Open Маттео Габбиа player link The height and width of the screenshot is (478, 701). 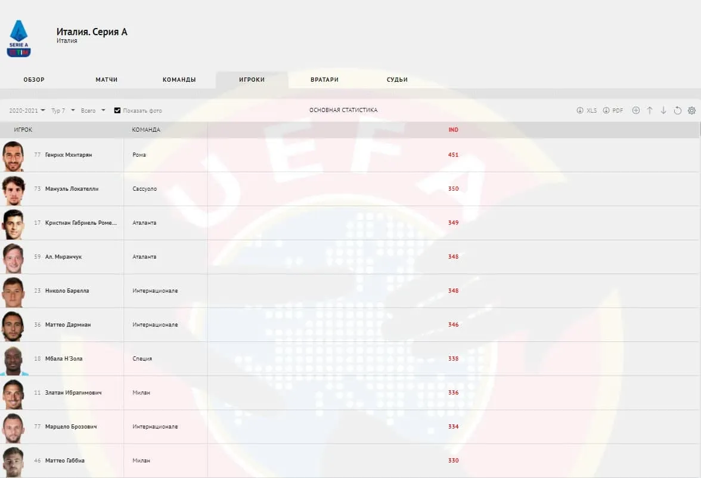(65, 461)
